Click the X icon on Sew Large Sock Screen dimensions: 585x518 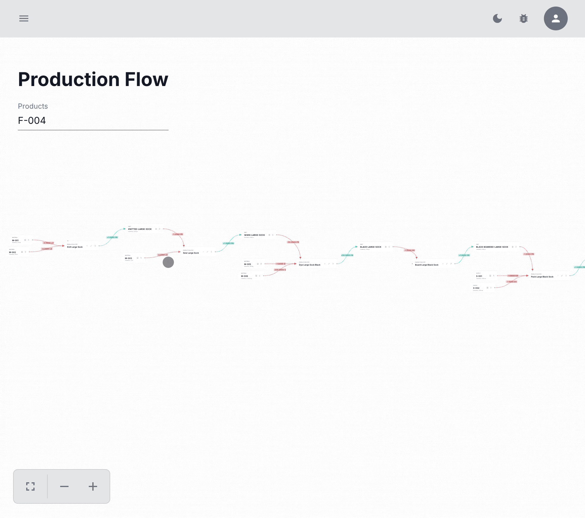[203, 252]
